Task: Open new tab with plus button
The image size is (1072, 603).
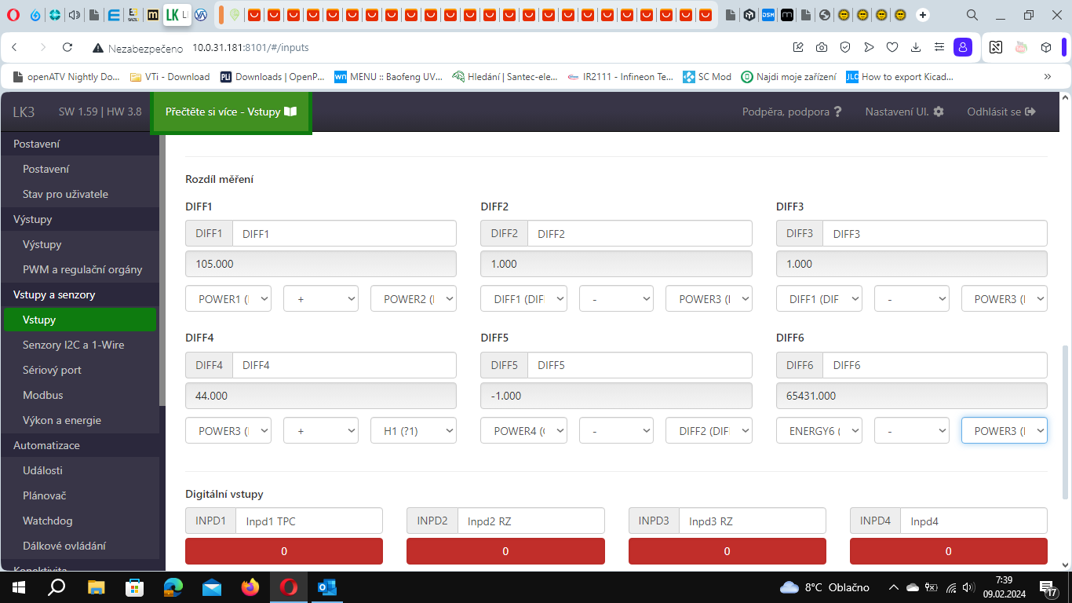Action: tap(923, 14)
